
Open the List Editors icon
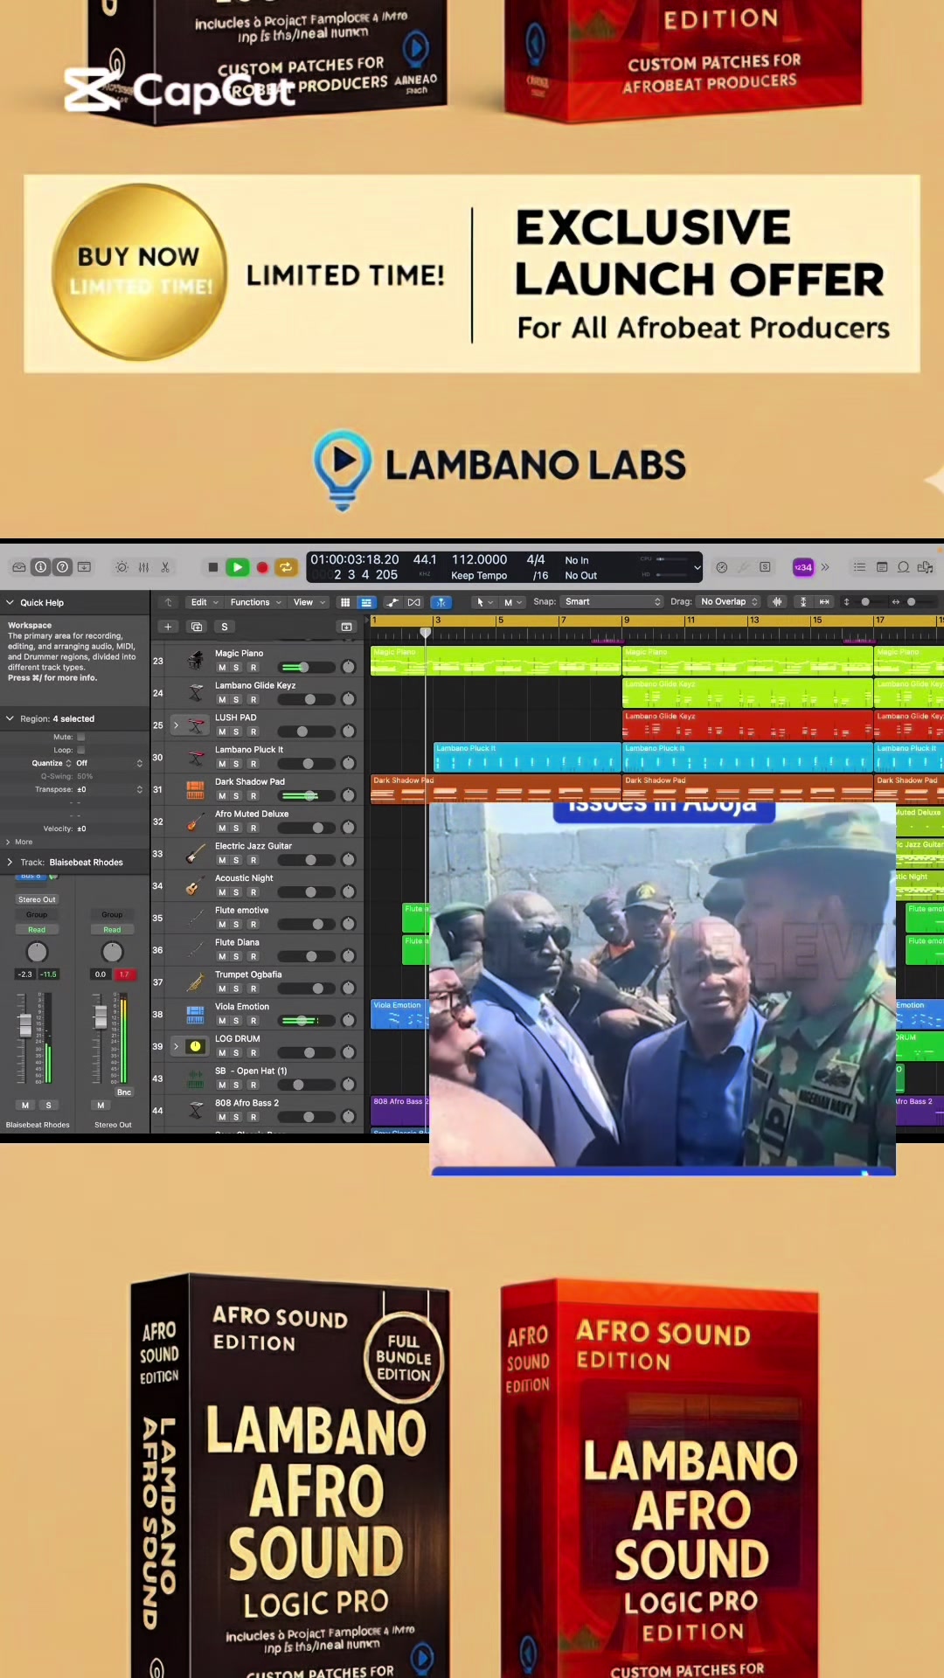(x=859, y=567)
